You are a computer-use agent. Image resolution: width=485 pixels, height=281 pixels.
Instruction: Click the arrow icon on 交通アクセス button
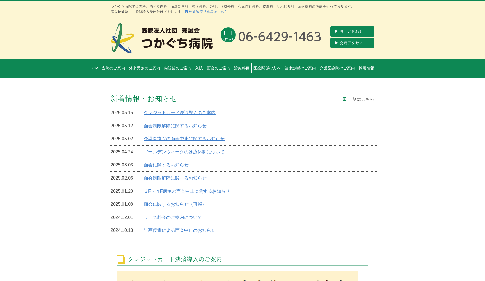[x=336, y=43]
